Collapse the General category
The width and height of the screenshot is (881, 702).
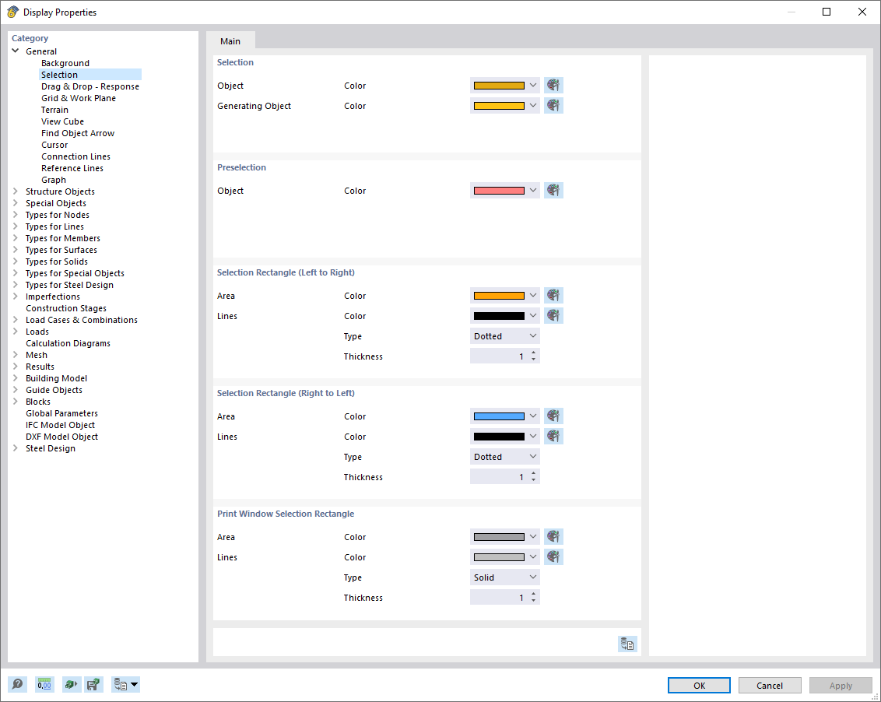click(15, 51)
